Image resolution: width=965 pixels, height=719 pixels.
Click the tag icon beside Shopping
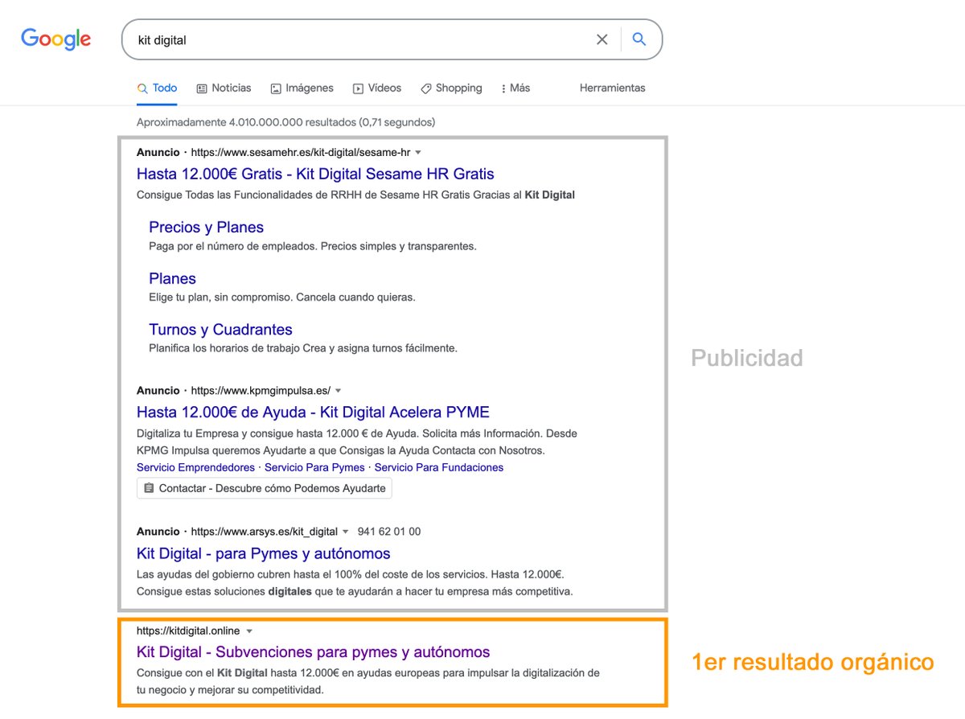(426, 88)
